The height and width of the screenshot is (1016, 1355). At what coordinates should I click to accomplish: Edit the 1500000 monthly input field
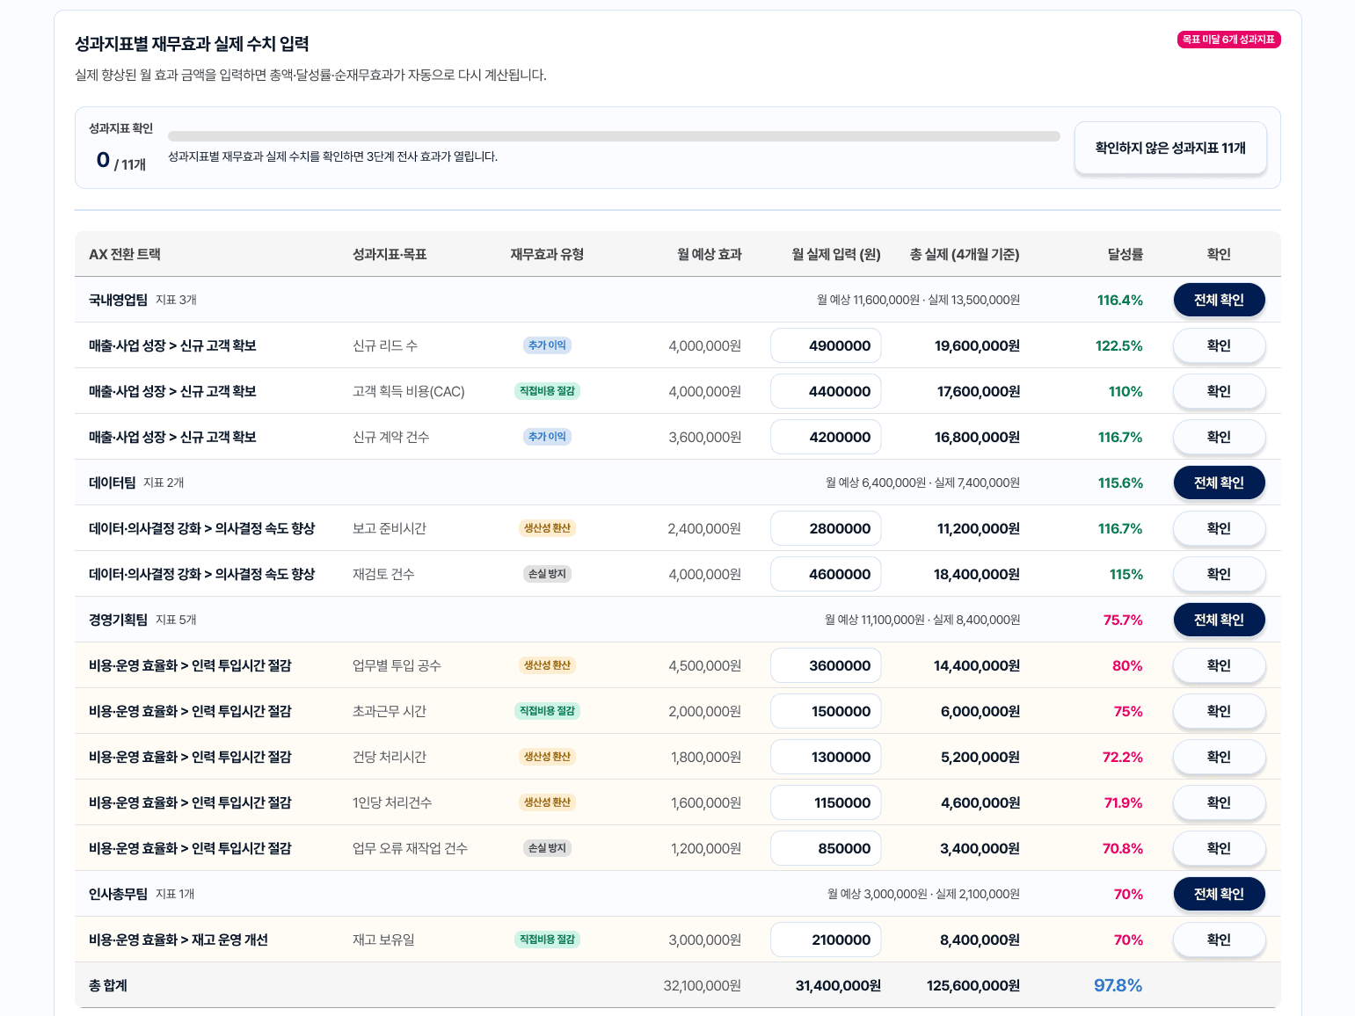click(x=826, y=711)
